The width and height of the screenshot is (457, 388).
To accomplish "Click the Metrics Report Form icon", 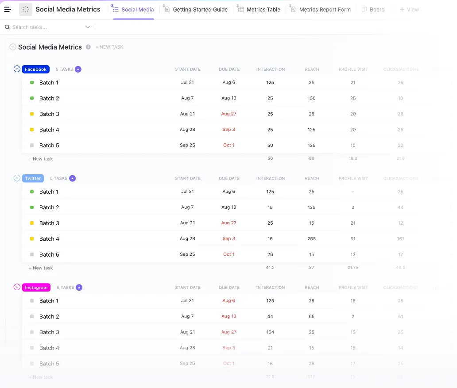I will (293, 9).
